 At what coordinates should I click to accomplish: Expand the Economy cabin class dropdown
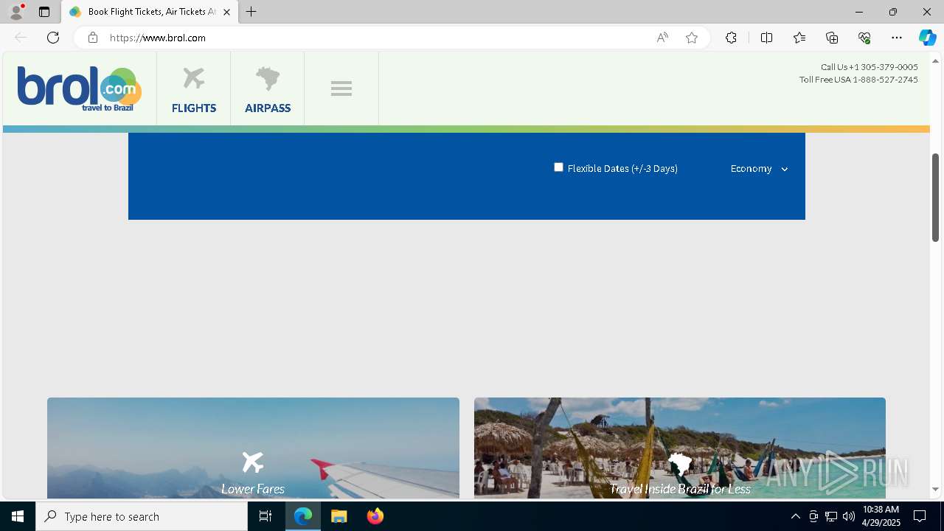(759, 169)
